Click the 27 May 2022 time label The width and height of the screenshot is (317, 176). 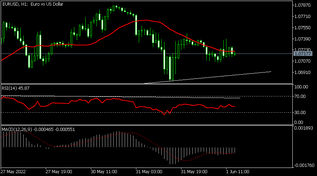pos(13,172)
